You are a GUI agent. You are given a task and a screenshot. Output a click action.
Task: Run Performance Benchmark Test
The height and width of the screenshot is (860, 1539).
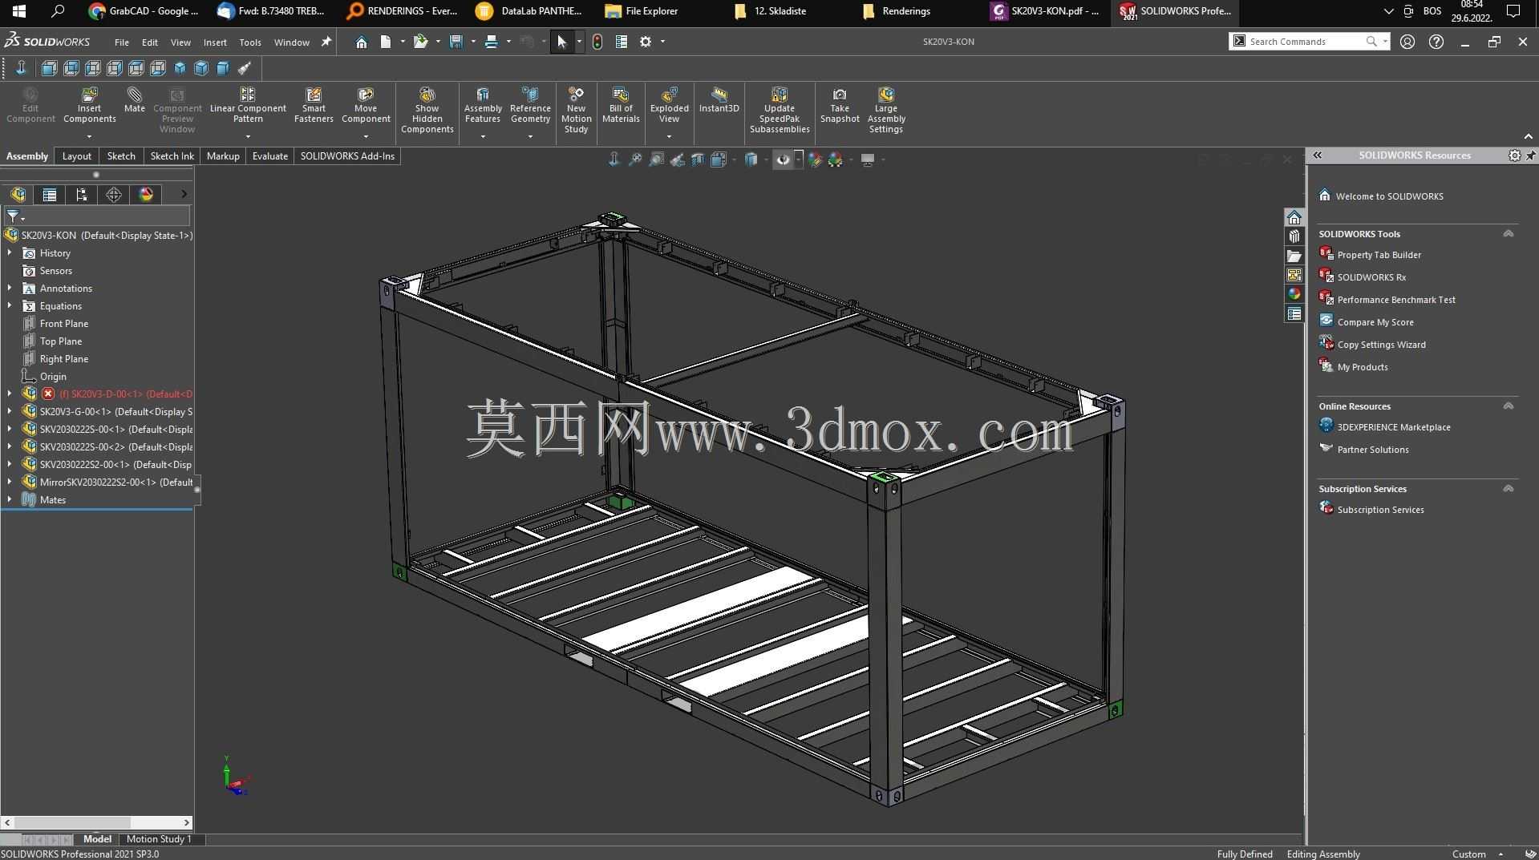(1396, 300)
